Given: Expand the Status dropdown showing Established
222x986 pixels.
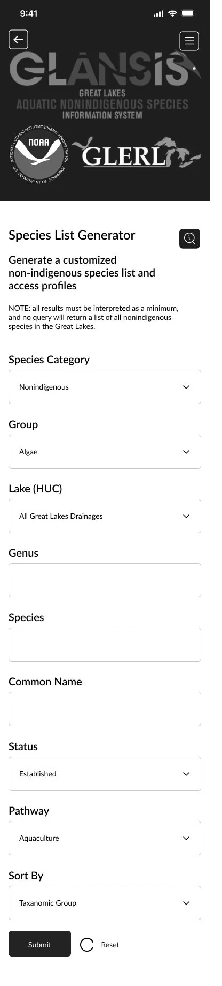Looking at the screenshot, I should click(111, 819).
